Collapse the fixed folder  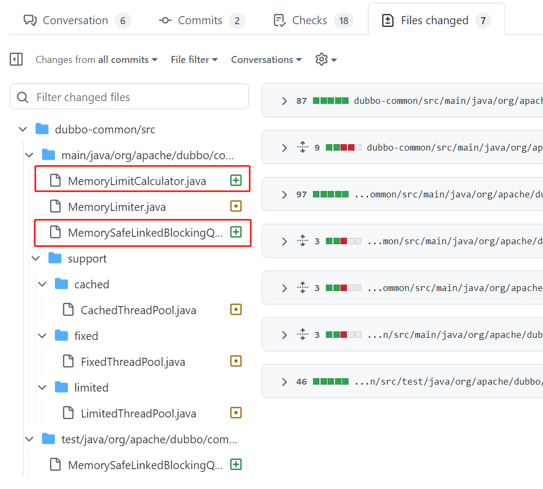(42, 336)
